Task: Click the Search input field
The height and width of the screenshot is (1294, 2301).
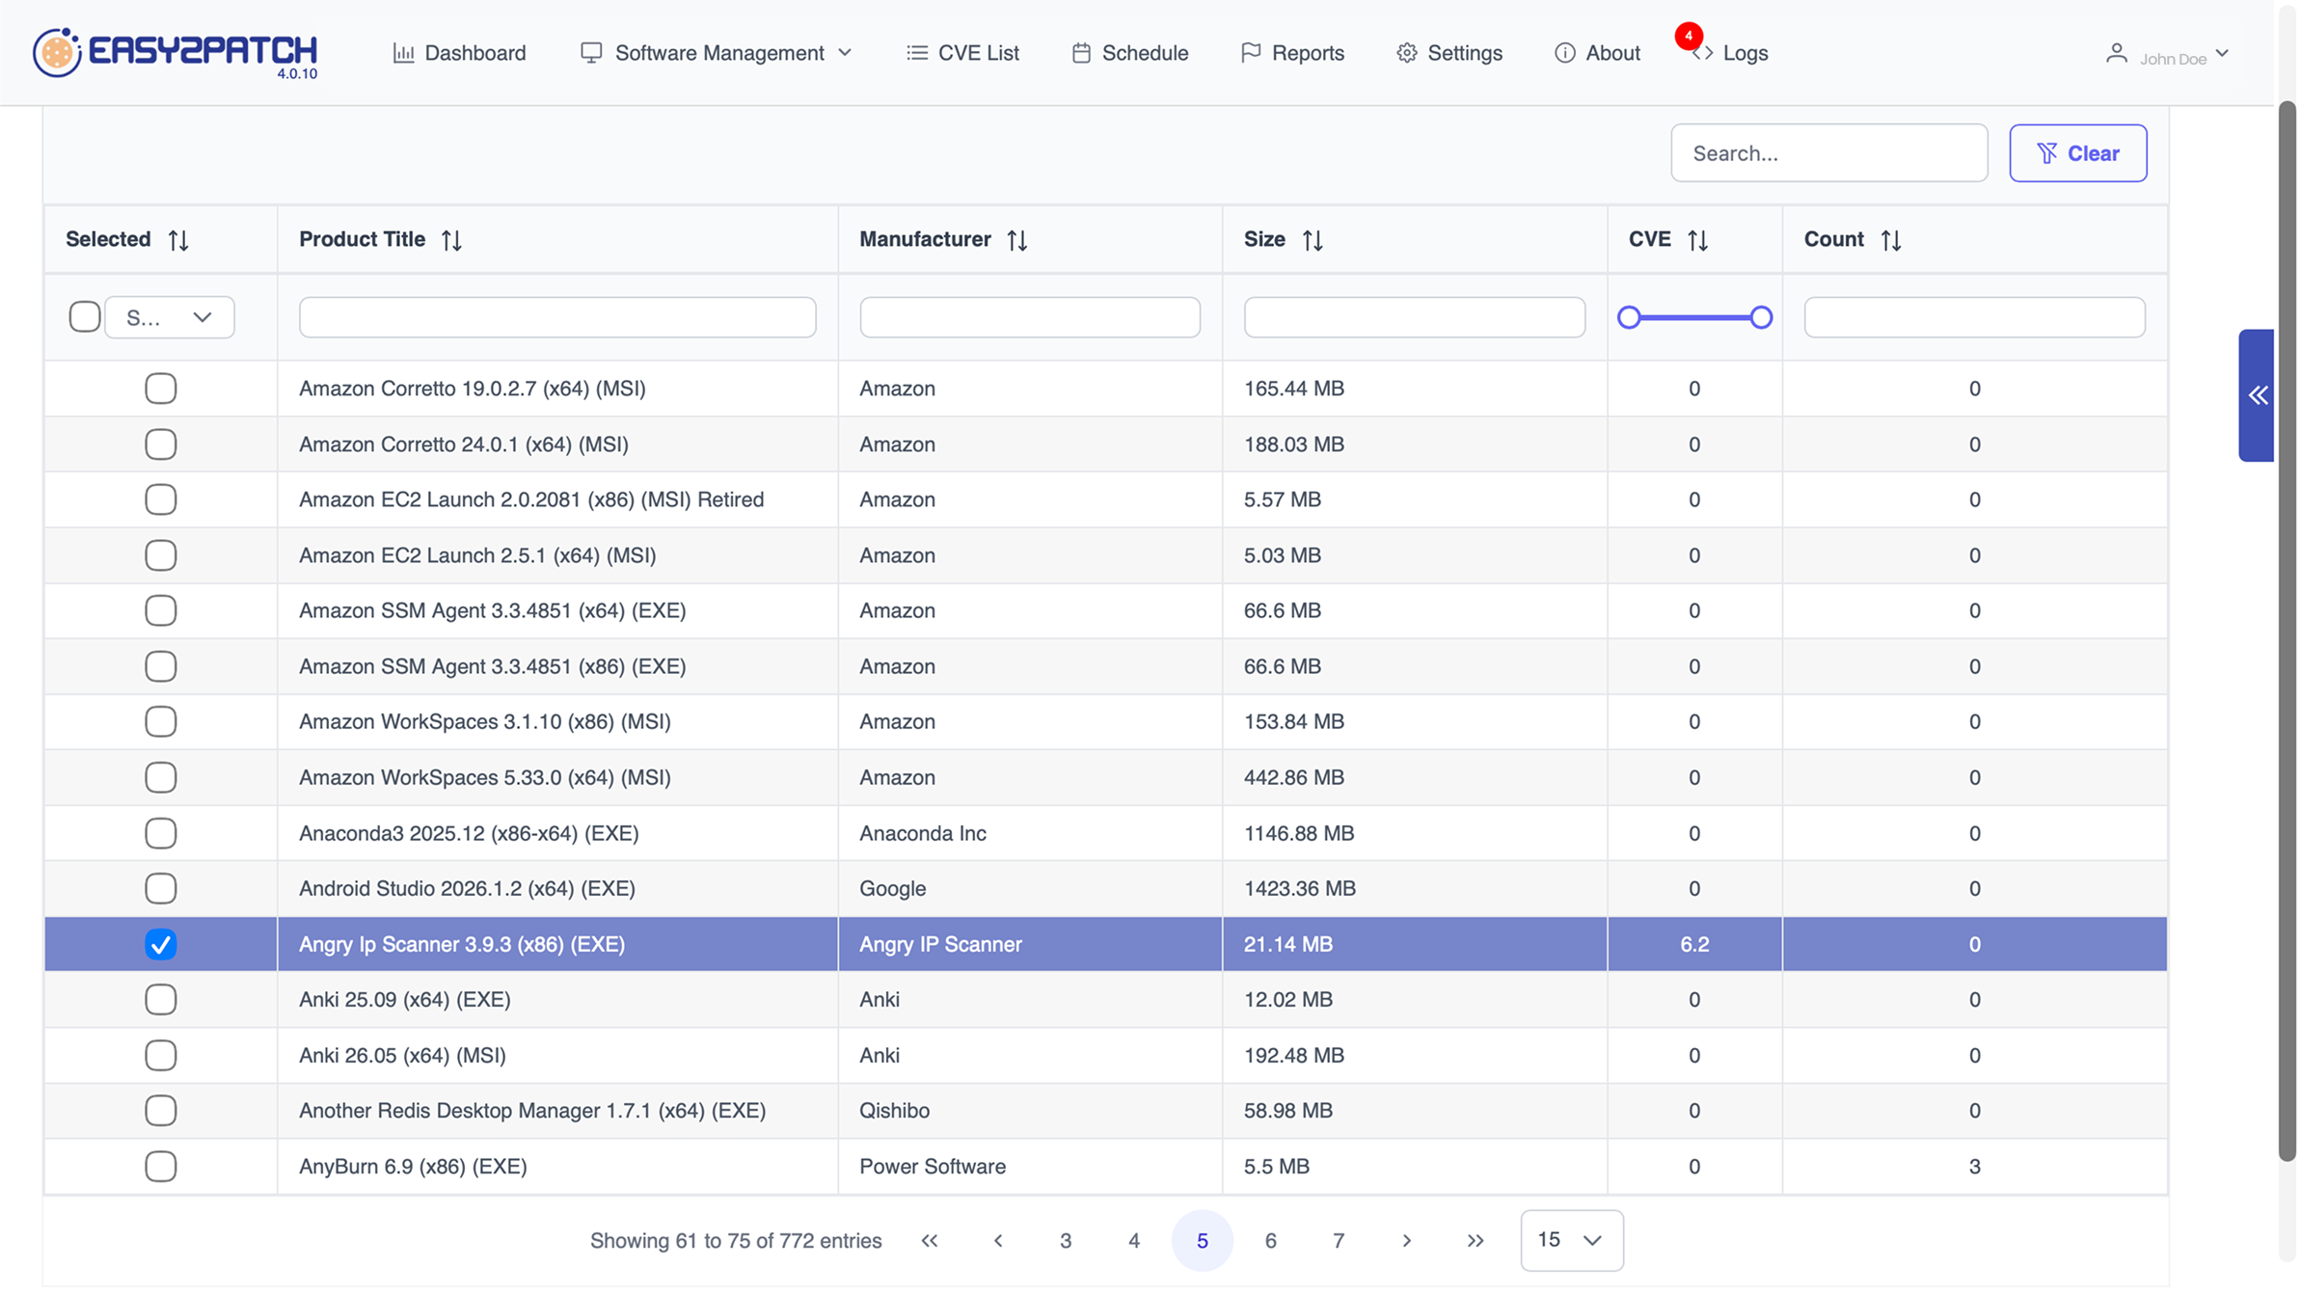Action: pos(1829,153)
